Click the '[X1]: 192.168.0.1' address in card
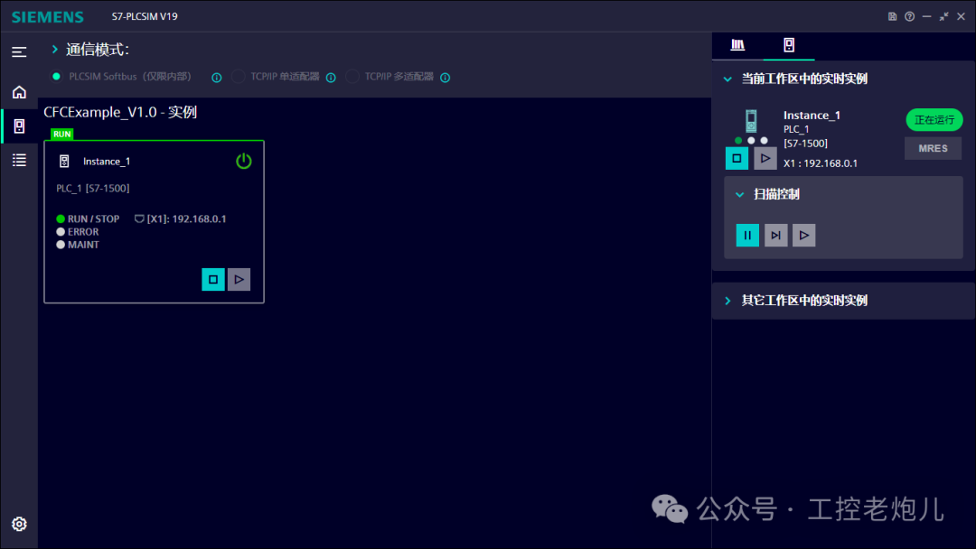 [187, 219]
